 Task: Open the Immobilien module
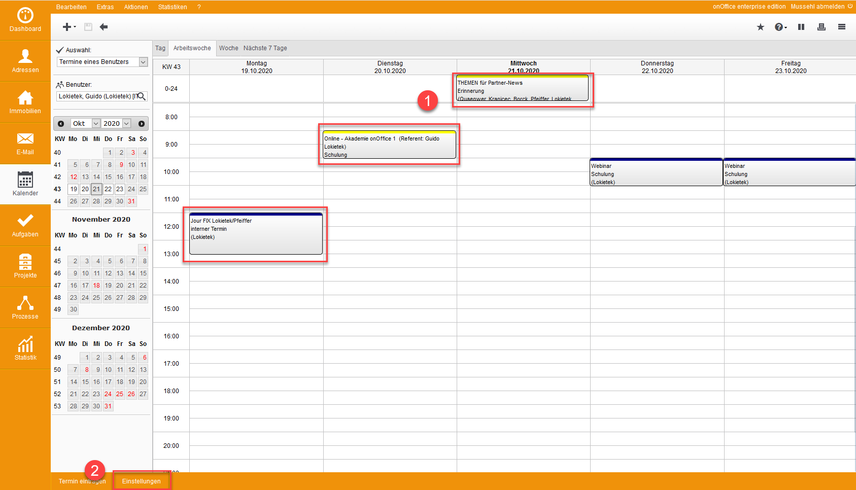tap(25, 102)
